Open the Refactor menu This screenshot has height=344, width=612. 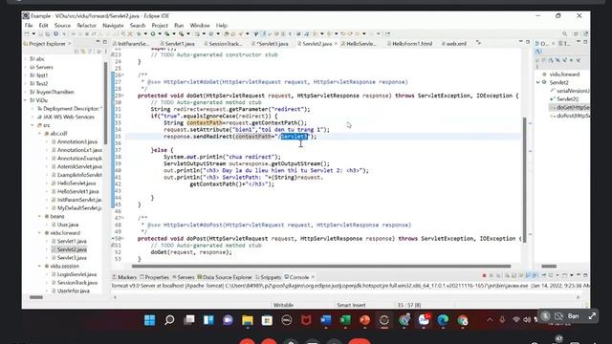[86, 26]
